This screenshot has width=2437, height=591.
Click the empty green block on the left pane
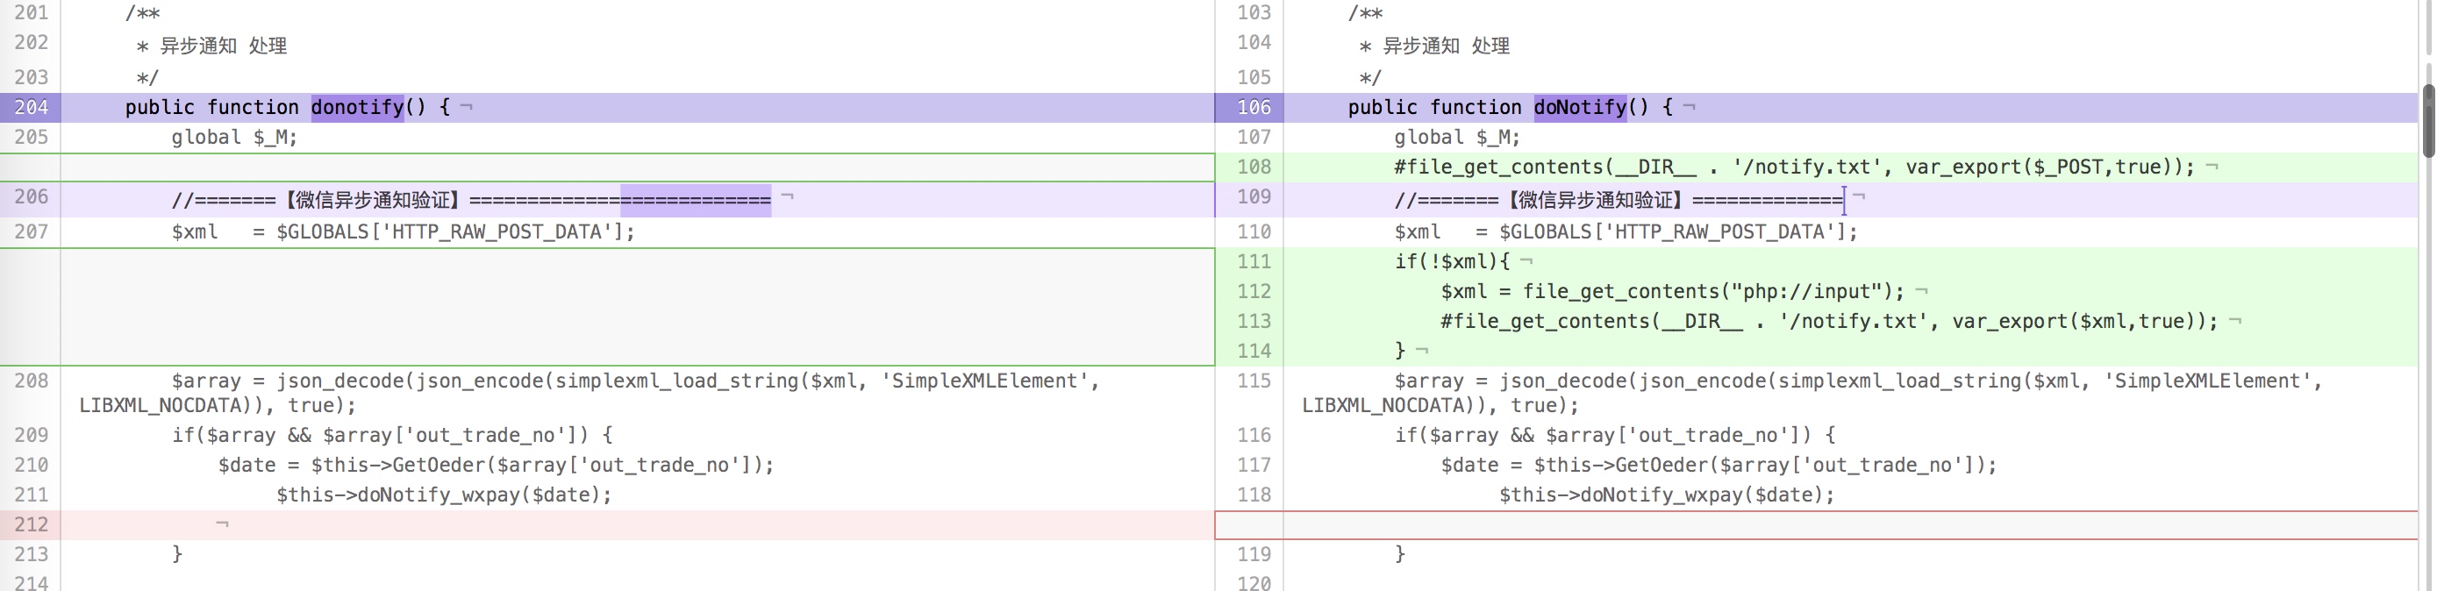(x=634, y=306)
